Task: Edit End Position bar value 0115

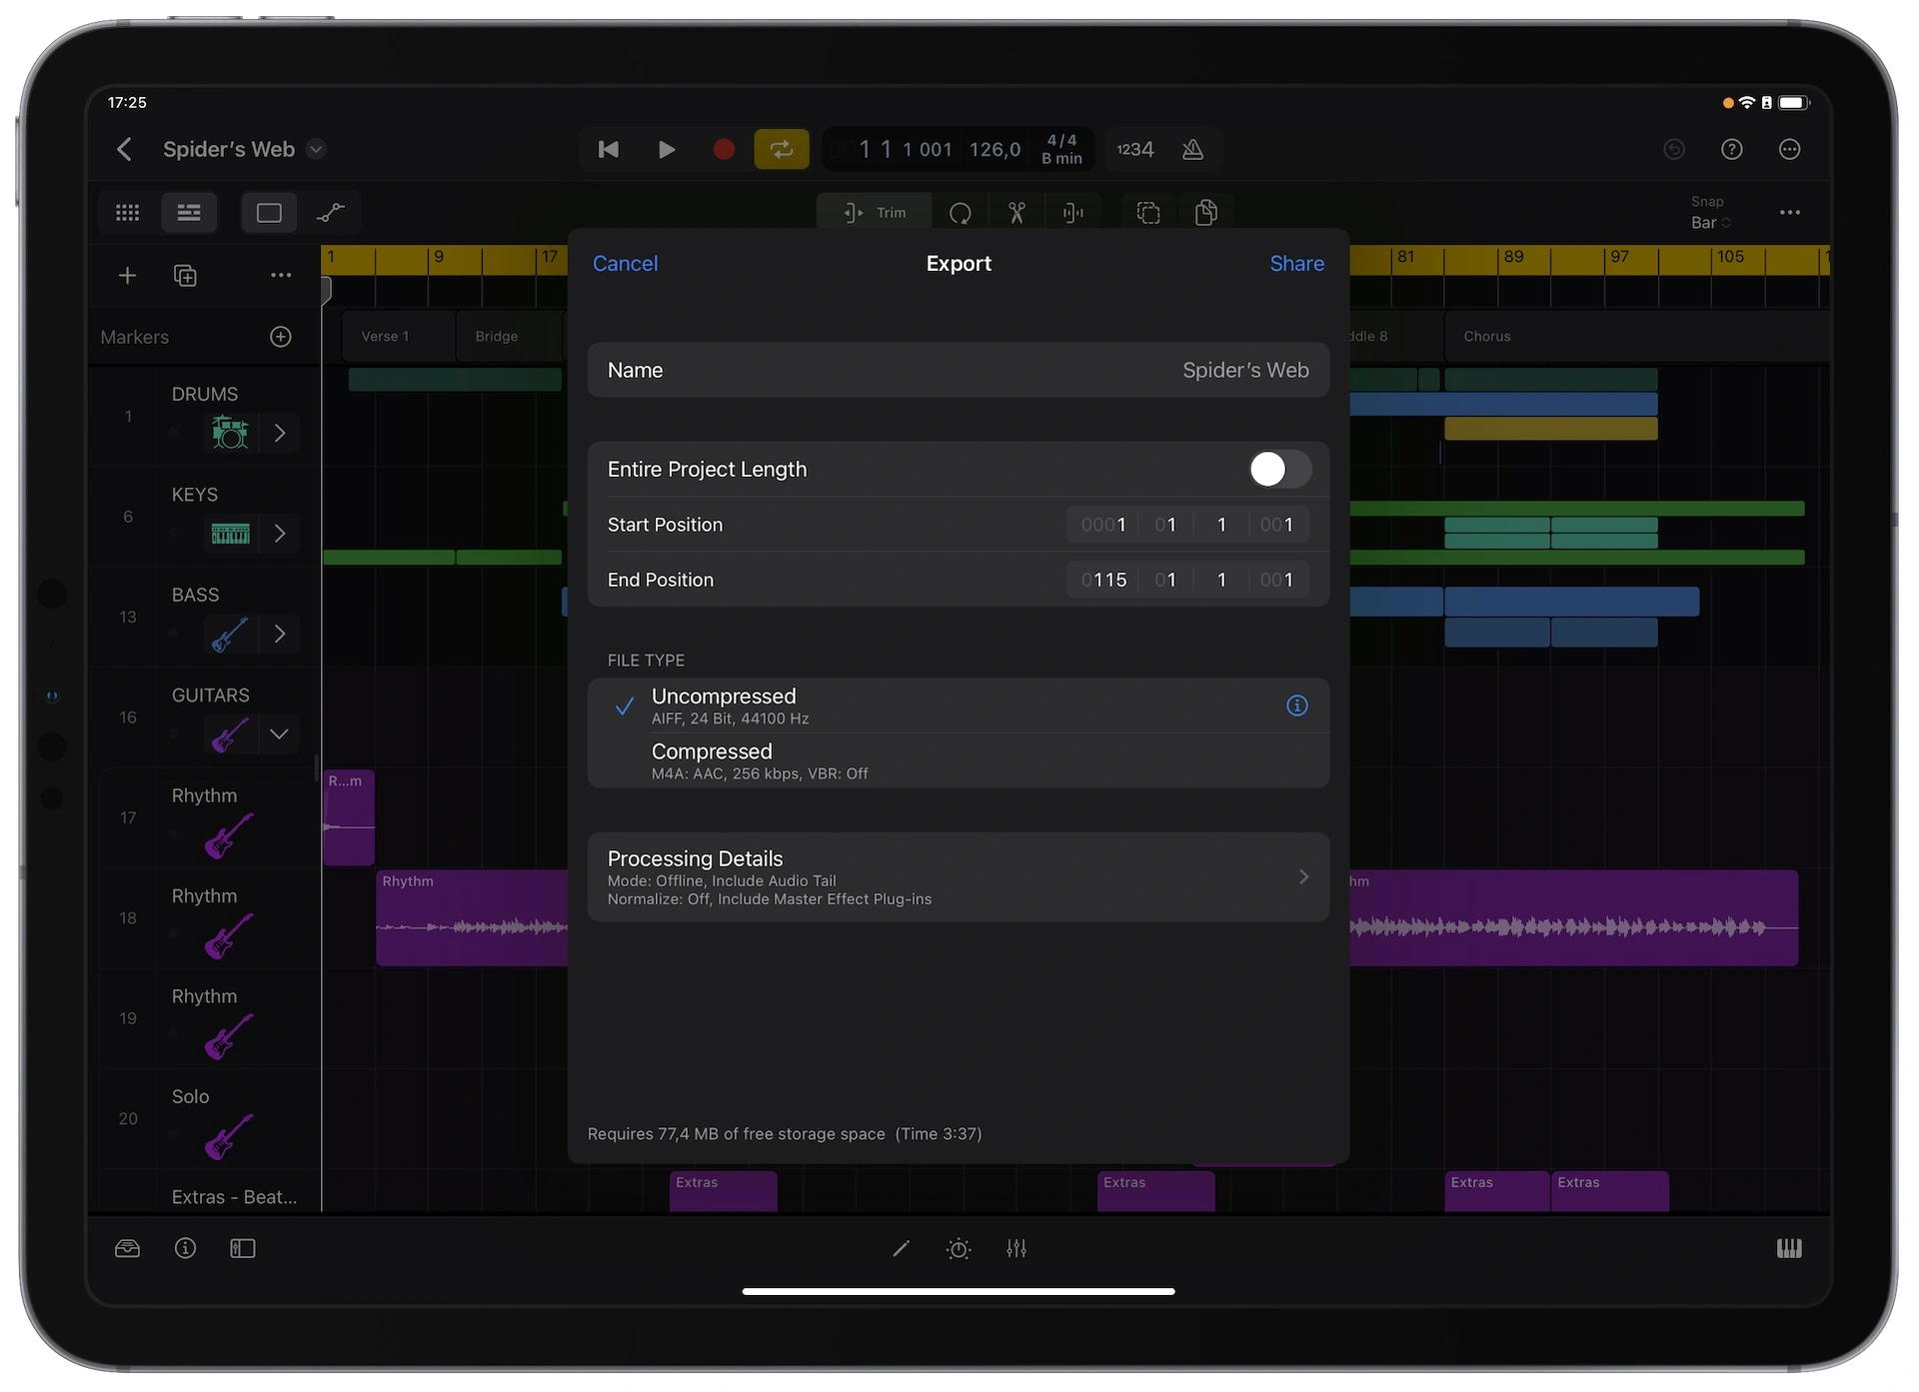Action: pyautogui.click(x=1102, y=580)
